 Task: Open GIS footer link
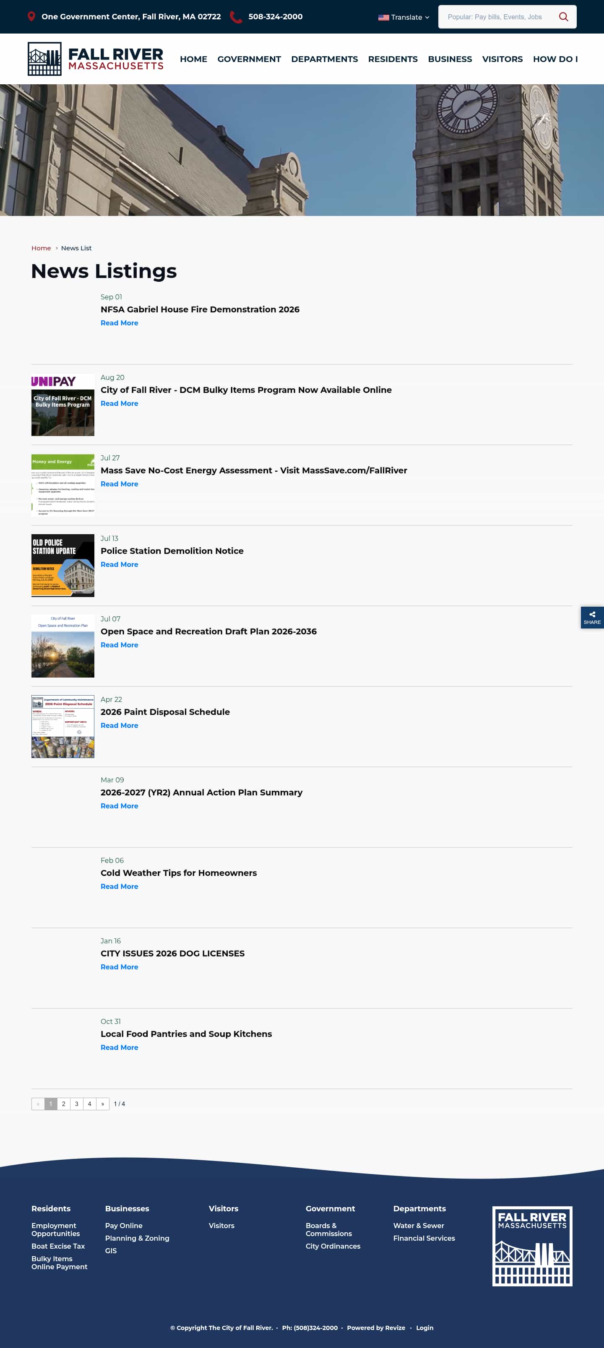click(111, 1251)
